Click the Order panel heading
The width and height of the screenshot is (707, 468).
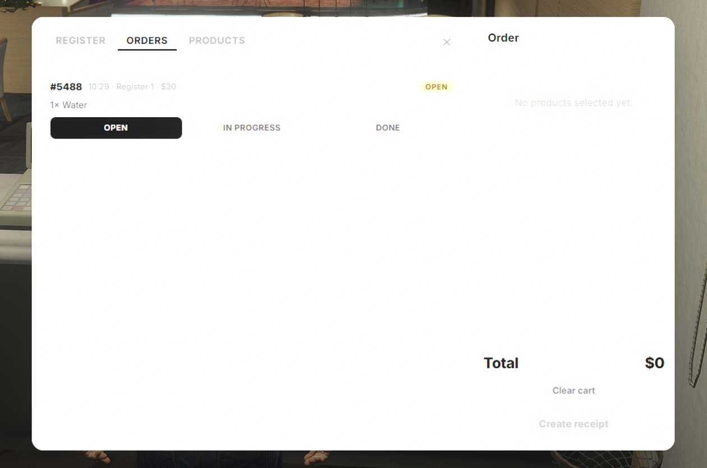pos(503,38)
